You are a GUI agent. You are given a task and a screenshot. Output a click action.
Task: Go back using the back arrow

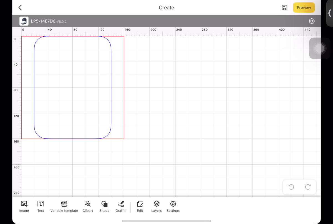click(x=20, y=8)
